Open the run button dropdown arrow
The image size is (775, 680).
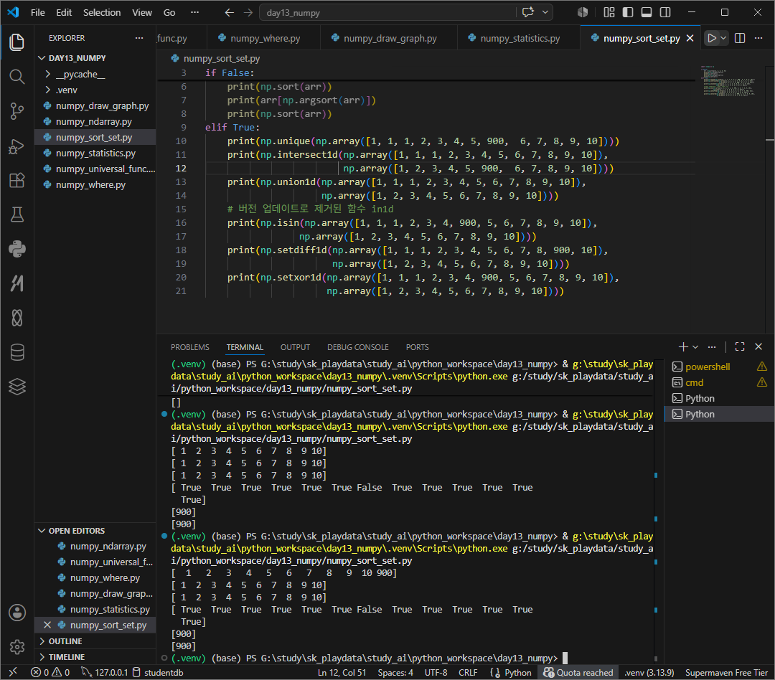[x=723, y=38]
